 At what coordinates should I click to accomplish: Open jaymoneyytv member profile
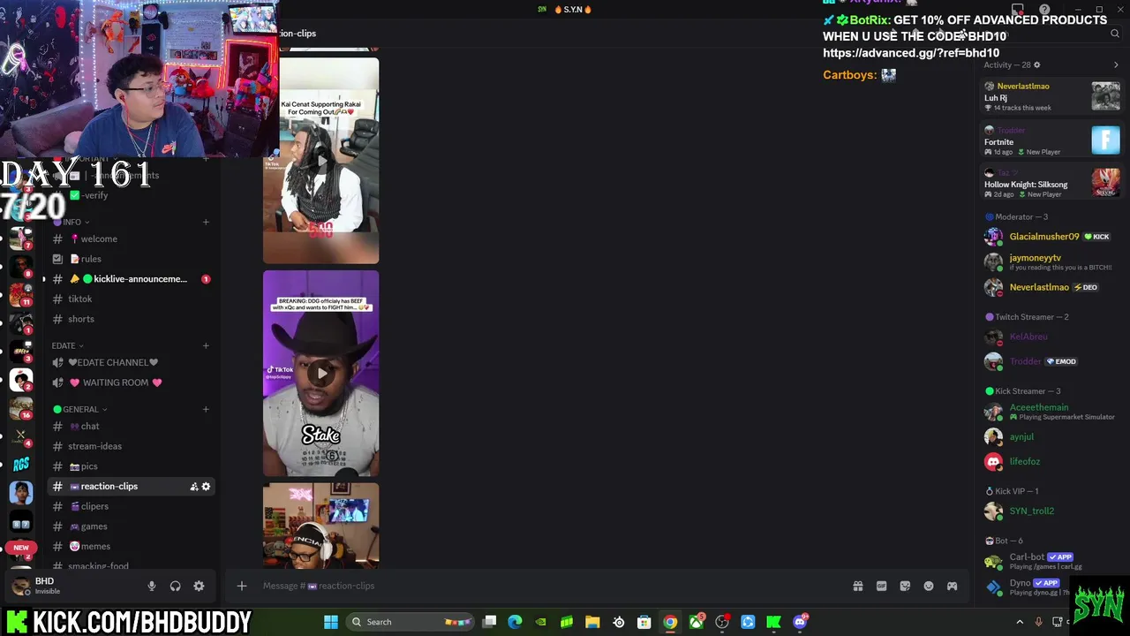(x=1052, y=261)
